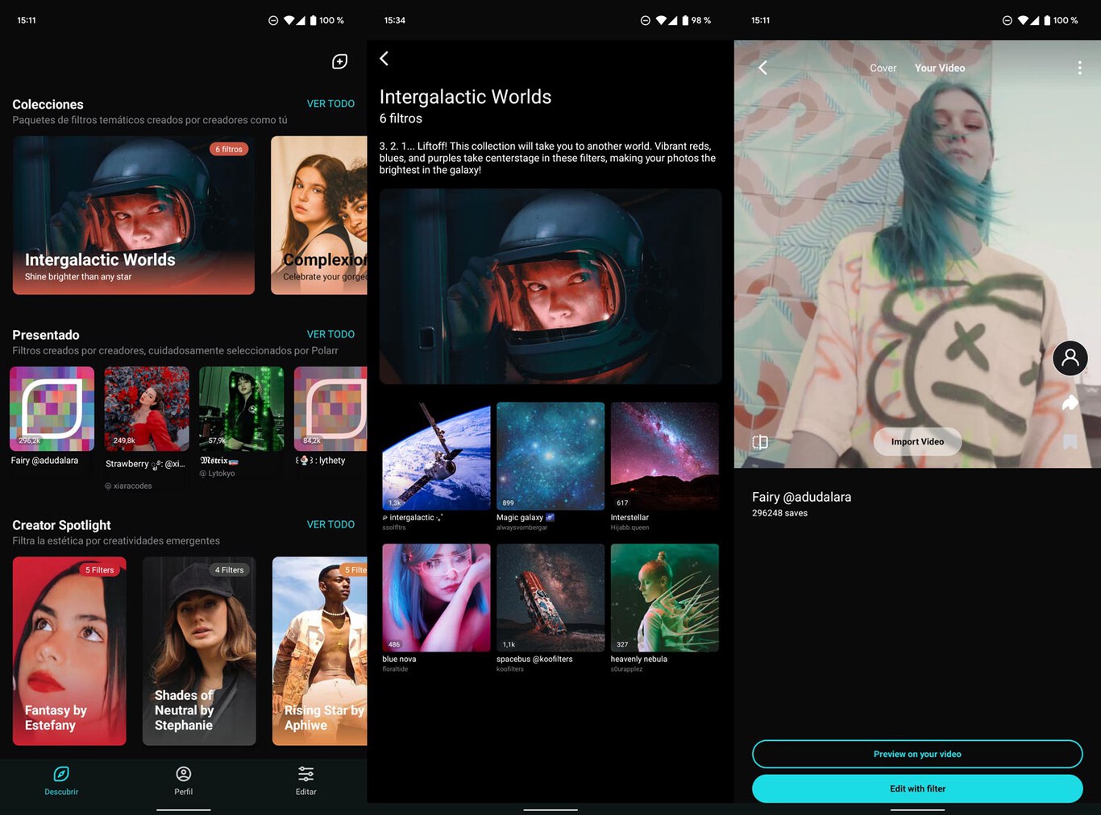The image size is (1101, 815).
Task: Save the Fairy filter with the bookmark icon
Action: [1070, 441]
